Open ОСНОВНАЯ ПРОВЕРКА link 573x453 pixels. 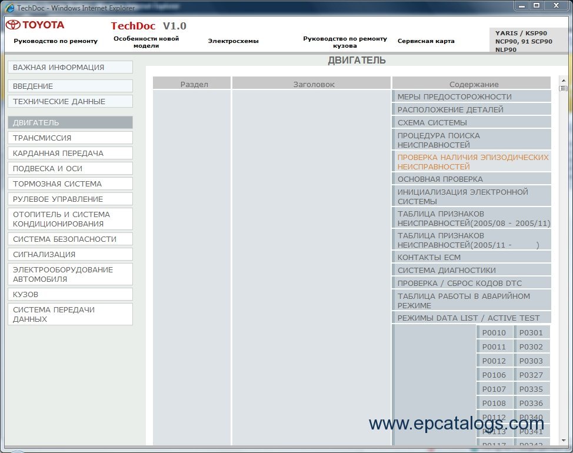471,179
